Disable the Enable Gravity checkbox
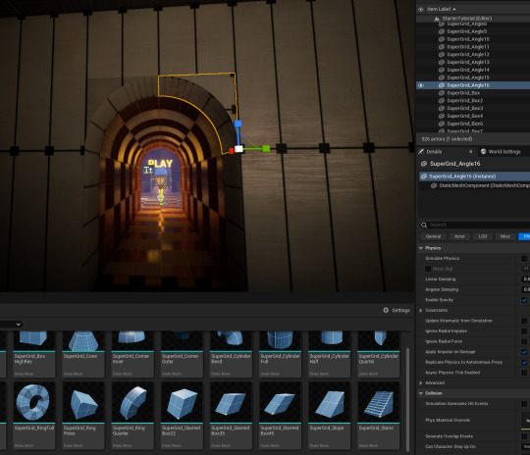530x455 pixels. tap(524, 300)
